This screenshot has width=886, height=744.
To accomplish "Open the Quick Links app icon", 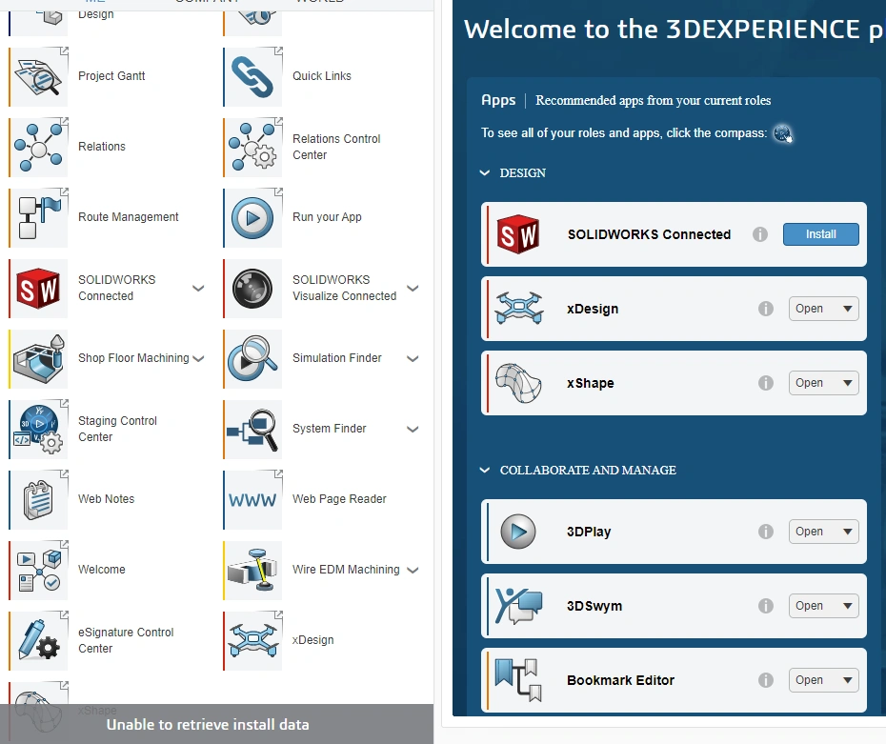I will 253,77.
